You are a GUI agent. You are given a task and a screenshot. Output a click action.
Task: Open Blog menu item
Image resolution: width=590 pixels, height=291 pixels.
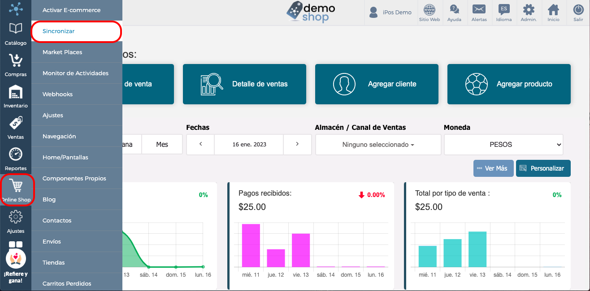click(x=77, y=199)
